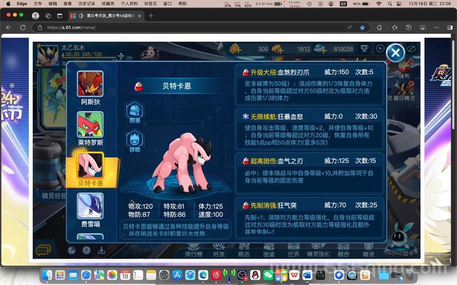The height and width of the screenshot is (285, 457).
Task: Open 好友 in the game bottom bar
Action: coord(219,251)
